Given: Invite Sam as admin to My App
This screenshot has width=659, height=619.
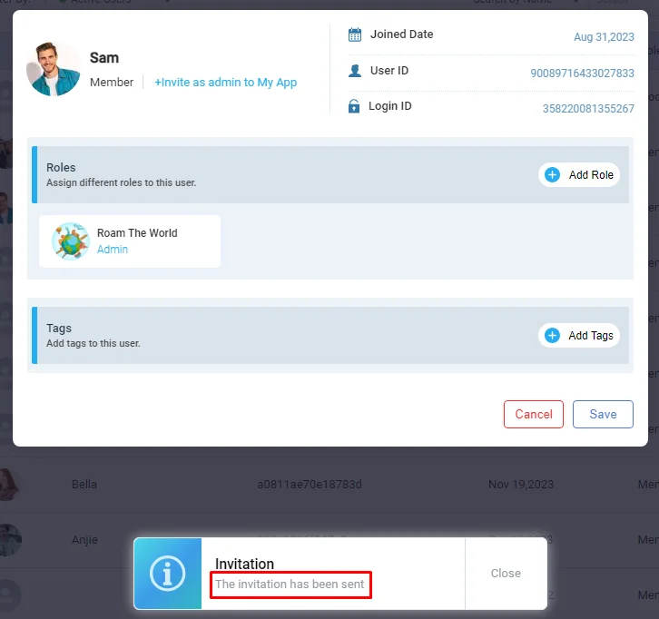Looking at the screenshot, I should click(226, 83).
